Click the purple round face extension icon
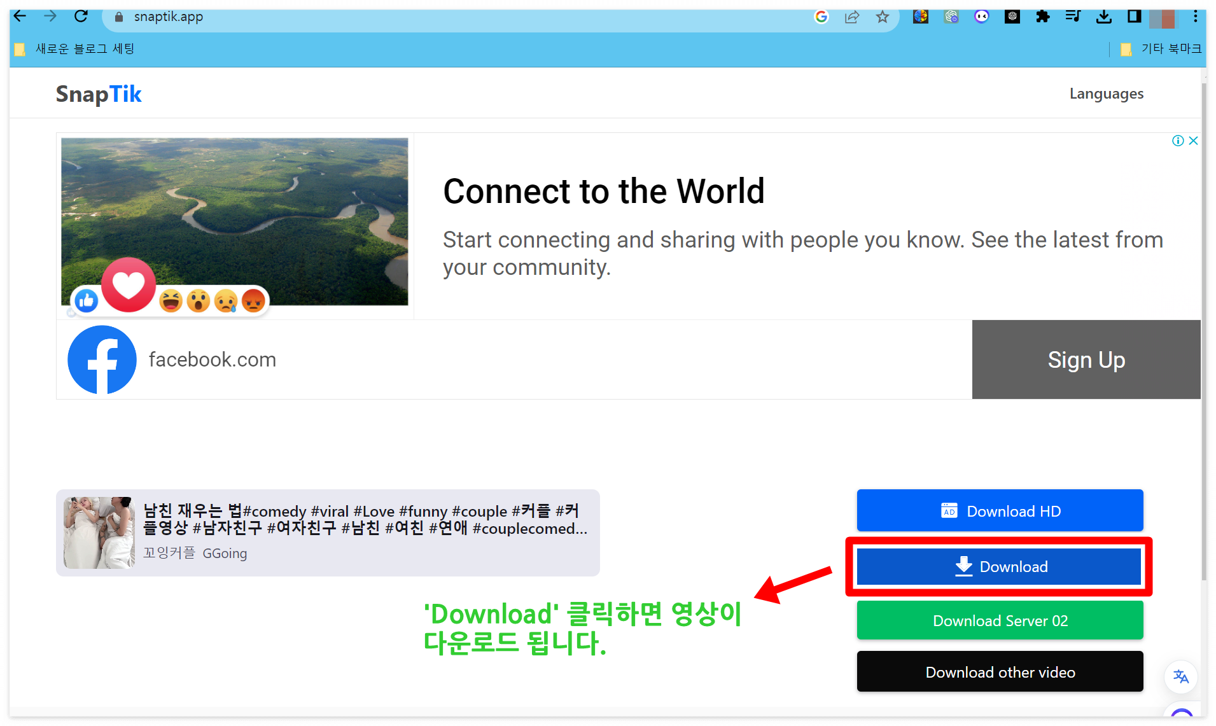Viewport: 1216px width, 726px height. (982, 17)
